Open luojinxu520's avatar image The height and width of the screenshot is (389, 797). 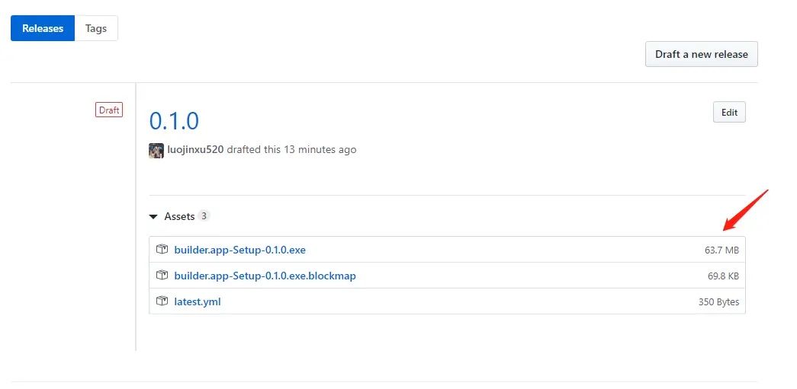156,150
